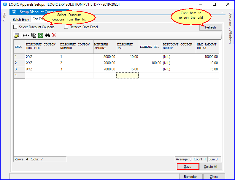
Task: Select the highlighted Discount (%) cell in row 4
Action: [128, 75]
